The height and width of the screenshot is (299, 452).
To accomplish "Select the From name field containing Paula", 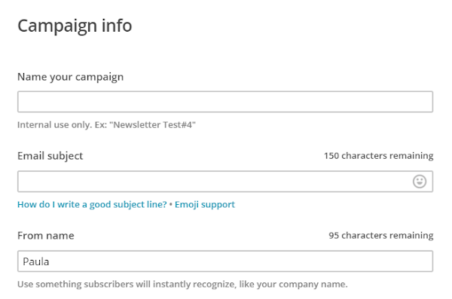I will click(225, 261).
